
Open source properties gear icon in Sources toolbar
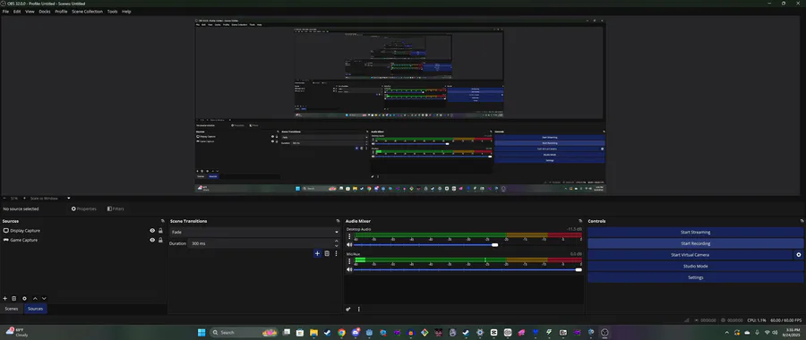point(24,299)
